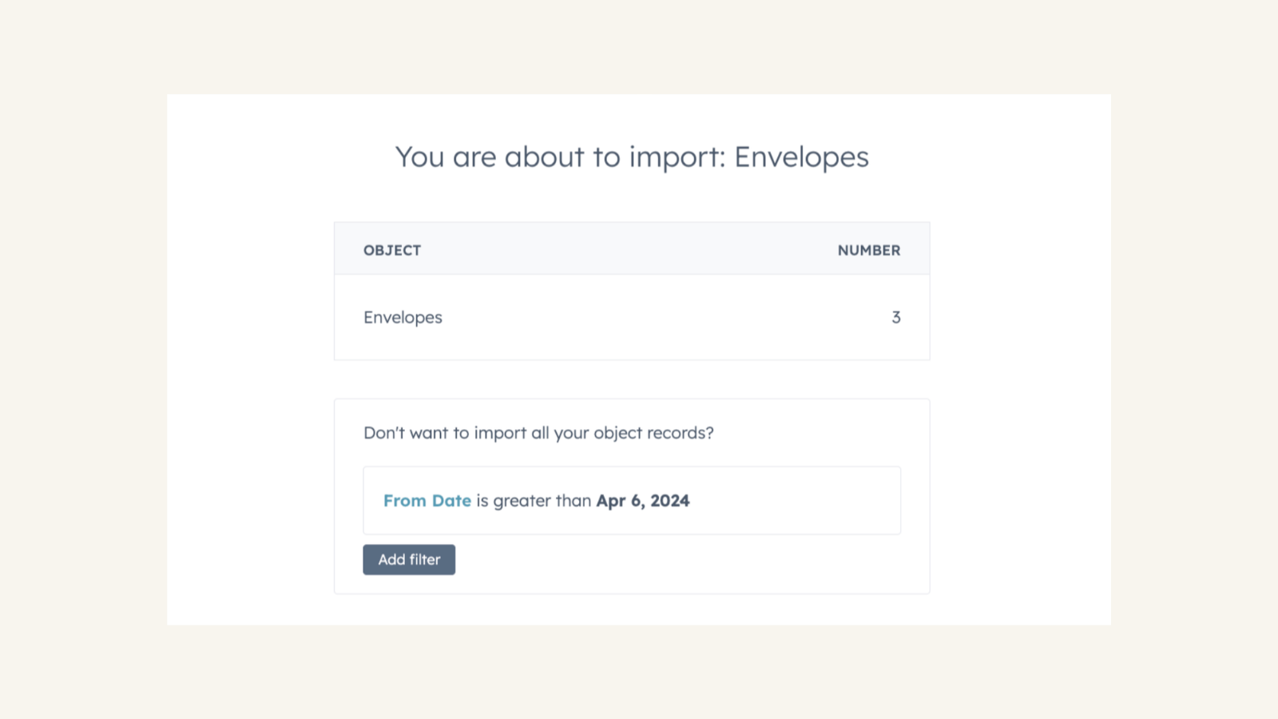The image size is (1278, 719).
Task: Click the Add filter button
Action: (409, 559)
